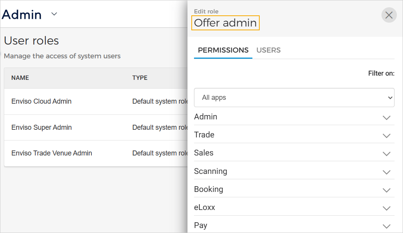
Task: Edit the Offer admin role name
Action: click(x=226, y=23)
